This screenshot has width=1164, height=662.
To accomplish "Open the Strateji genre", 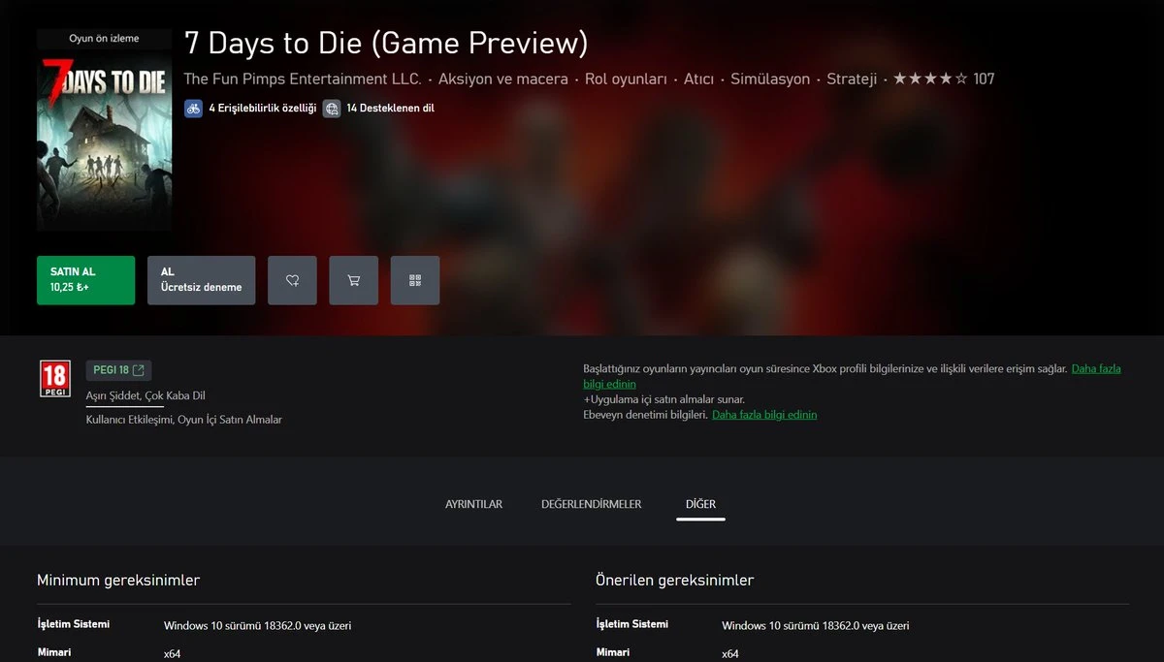I will click(x=852, y=79).
